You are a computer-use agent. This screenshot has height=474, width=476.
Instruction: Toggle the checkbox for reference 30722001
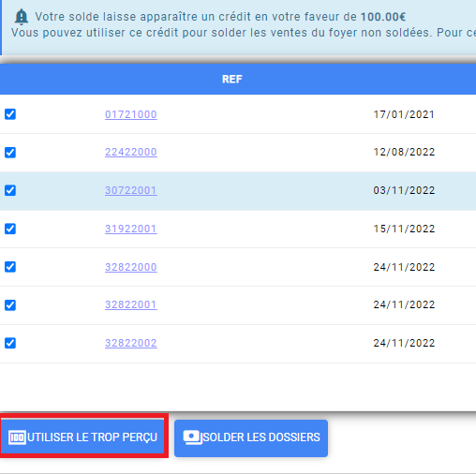pos(10,190)
